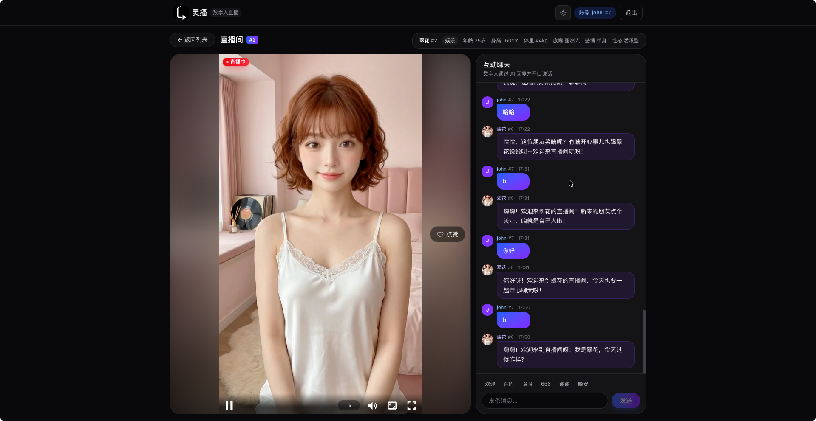Click the 退出 logout button
Image resolution: width=816 pixels, height=421 pixels.
point(631,13)
